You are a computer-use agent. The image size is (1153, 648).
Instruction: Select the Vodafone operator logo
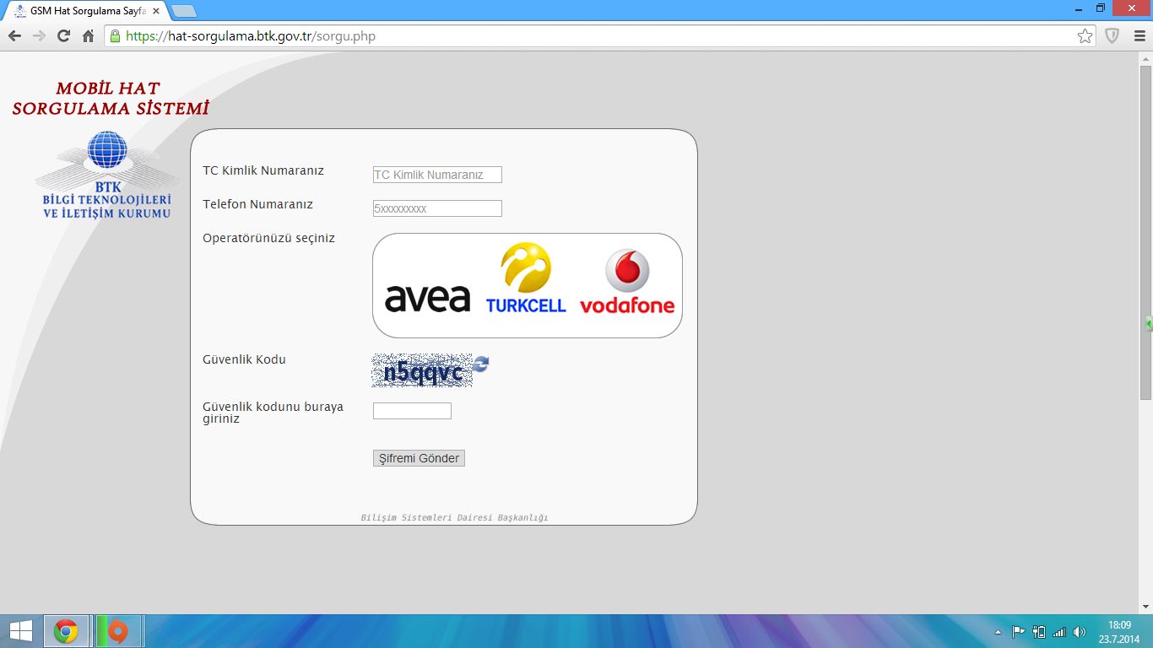click(x=627, y=282)
